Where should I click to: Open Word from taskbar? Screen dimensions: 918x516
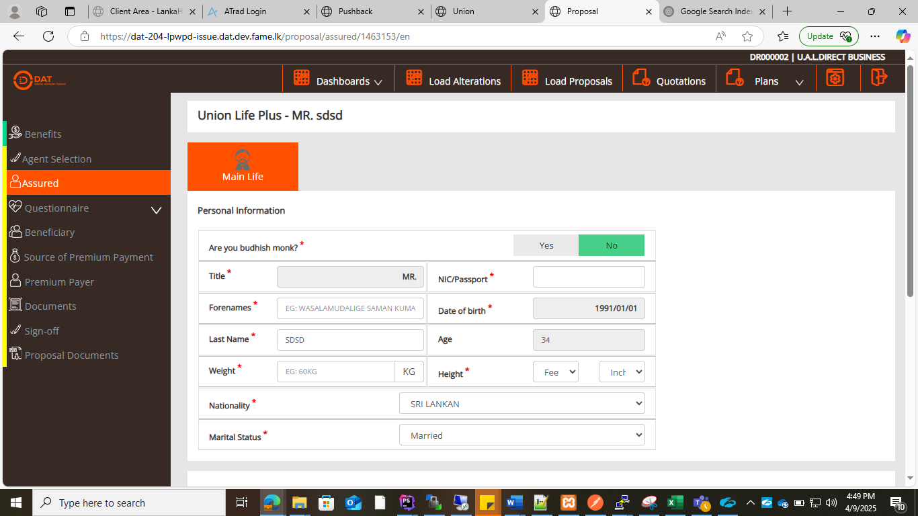(514, 503)
